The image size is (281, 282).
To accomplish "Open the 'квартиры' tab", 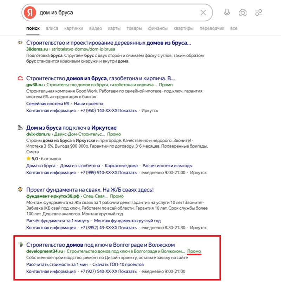I will tap(183, 28).
